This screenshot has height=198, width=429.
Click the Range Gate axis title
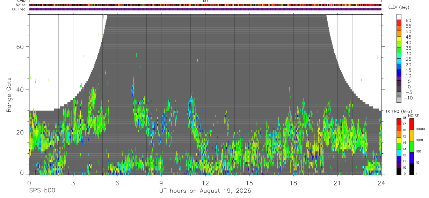coord(9,94)
